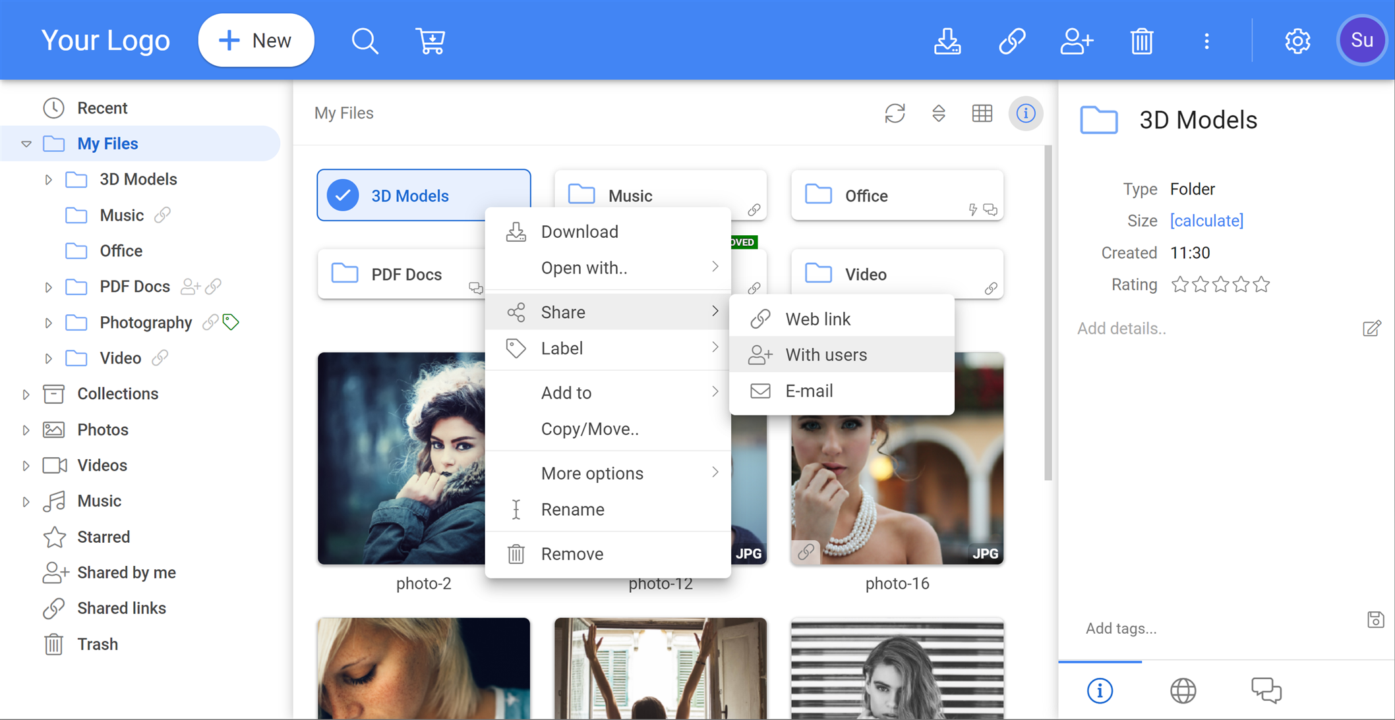This screenshot has height=720, width=1395.
Task: Open the shopping cart
Action: click(430, 40)
